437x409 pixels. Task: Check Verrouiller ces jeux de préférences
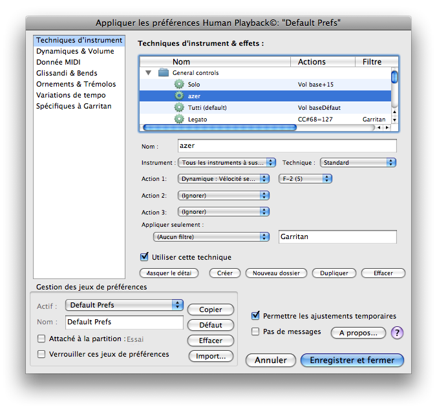[42, 354]
